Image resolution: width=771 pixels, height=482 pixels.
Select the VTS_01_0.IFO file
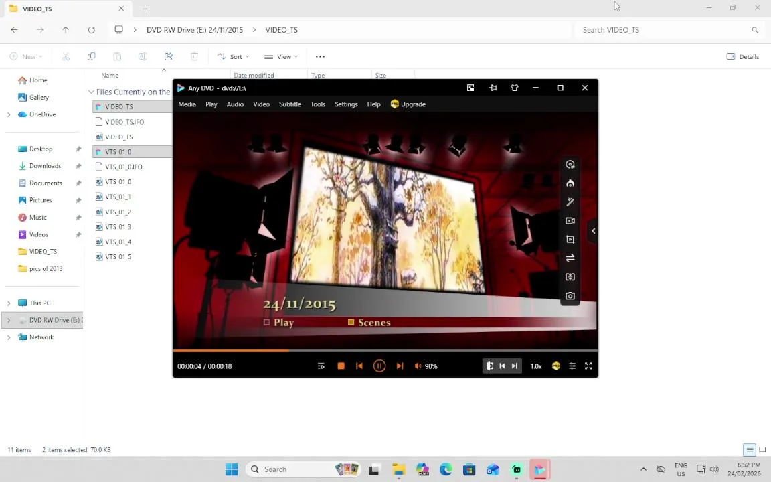point(123,167)
